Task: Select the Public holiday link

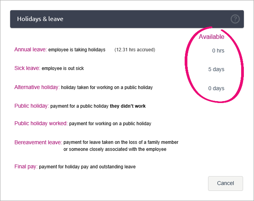Action: point(31,106)
